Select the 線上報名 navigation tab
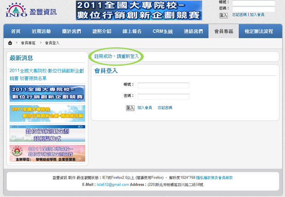285x197 pixels. [132, 31]
